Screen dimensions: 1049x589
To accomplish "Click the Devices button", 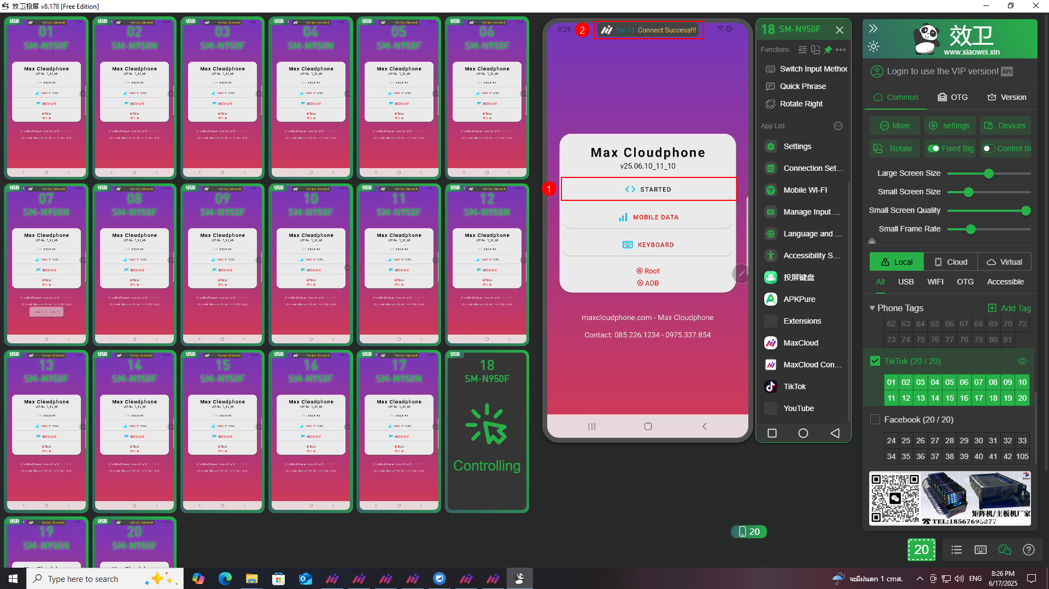I will [x=1005, y=126].
